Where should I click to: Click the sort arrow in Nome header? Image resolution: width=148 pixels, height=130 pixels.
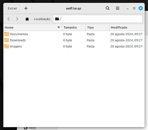tap(59, 27)
